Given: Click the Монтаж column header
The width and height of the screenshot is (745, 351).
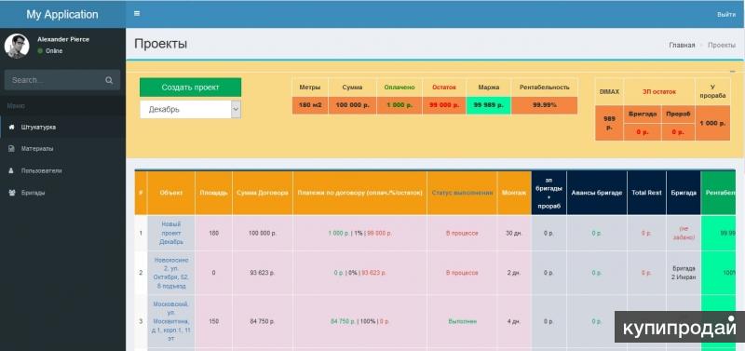Looking at the screenshot, I should (x=514, y=193).
